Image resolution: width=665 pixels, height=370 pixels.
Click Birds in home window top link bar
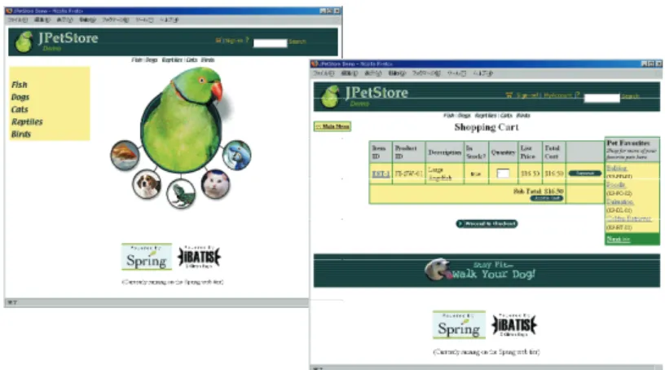tap(208, 59)
